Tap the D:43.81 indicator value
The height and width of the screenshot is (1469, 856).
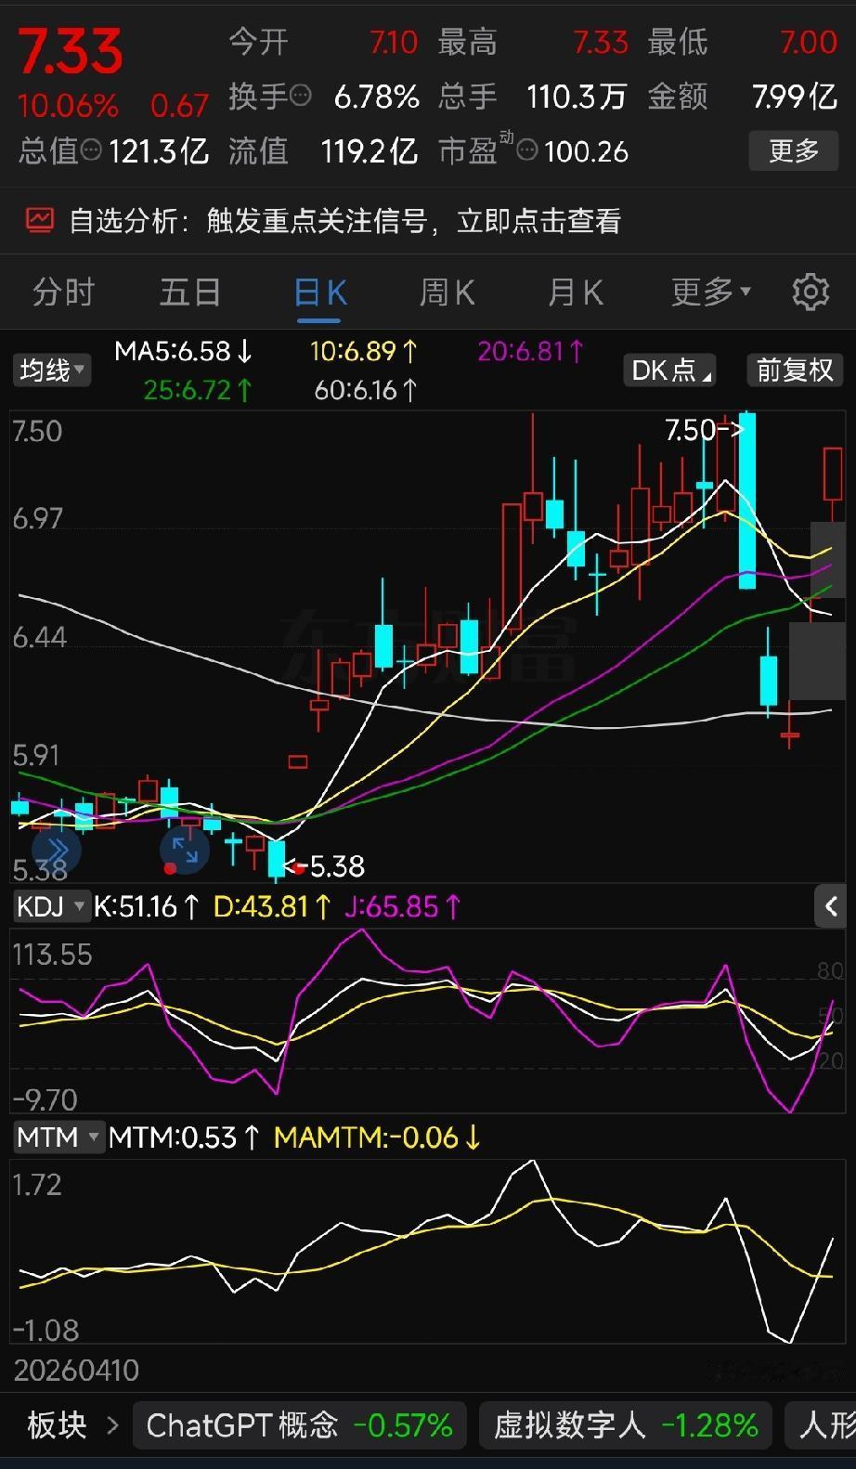(272, 906)
